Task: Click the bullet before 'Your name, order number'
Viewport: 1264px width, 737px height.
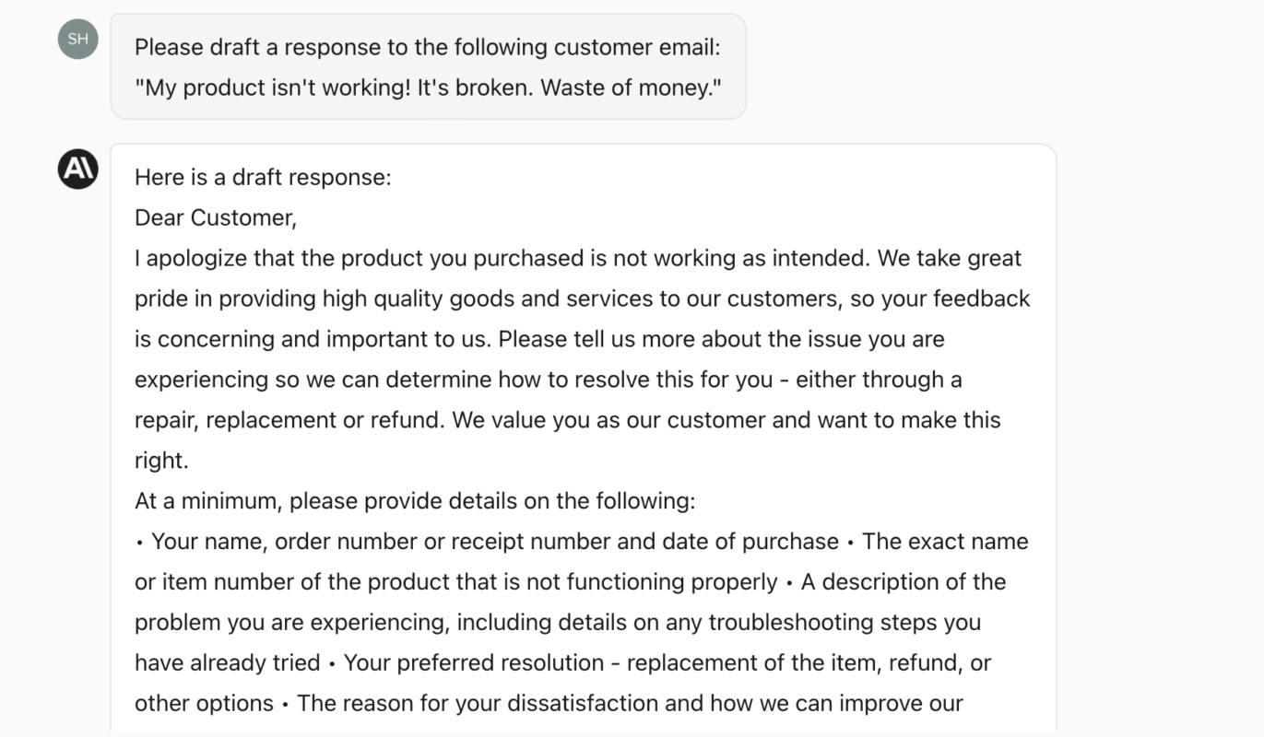Action: pyautogui.click(x=139, y=543)
